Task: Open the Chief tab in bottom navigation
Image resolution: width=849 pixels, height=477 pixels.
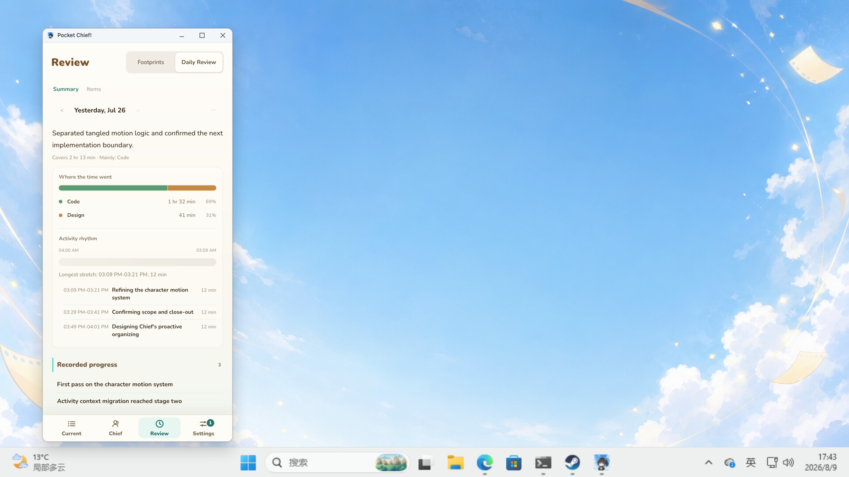Action: 115,428
